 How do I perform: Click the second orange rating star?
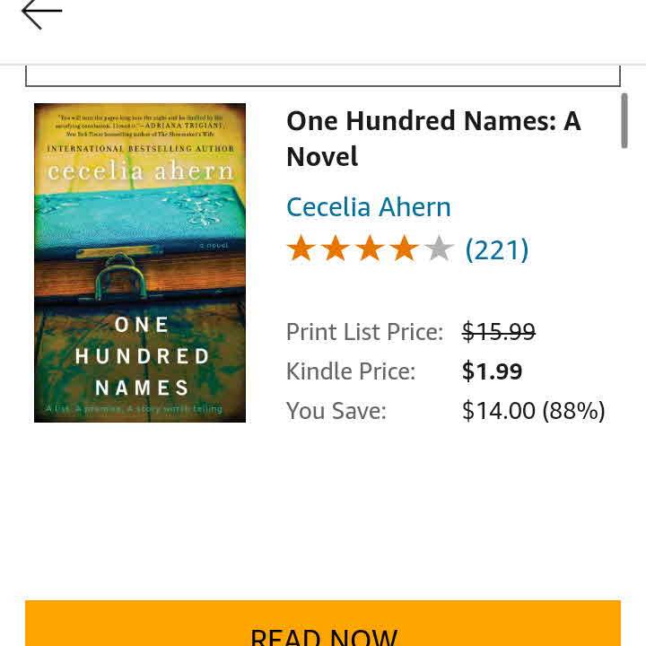[335, 249]
